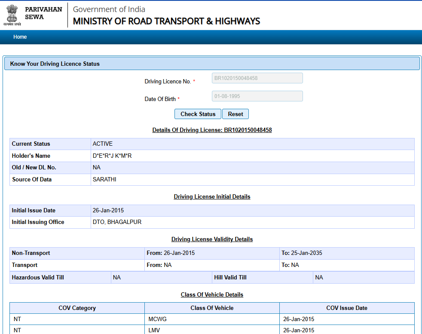
Task: Click the Know Your Driving Licence Status header
Action: tap(212, 64)
